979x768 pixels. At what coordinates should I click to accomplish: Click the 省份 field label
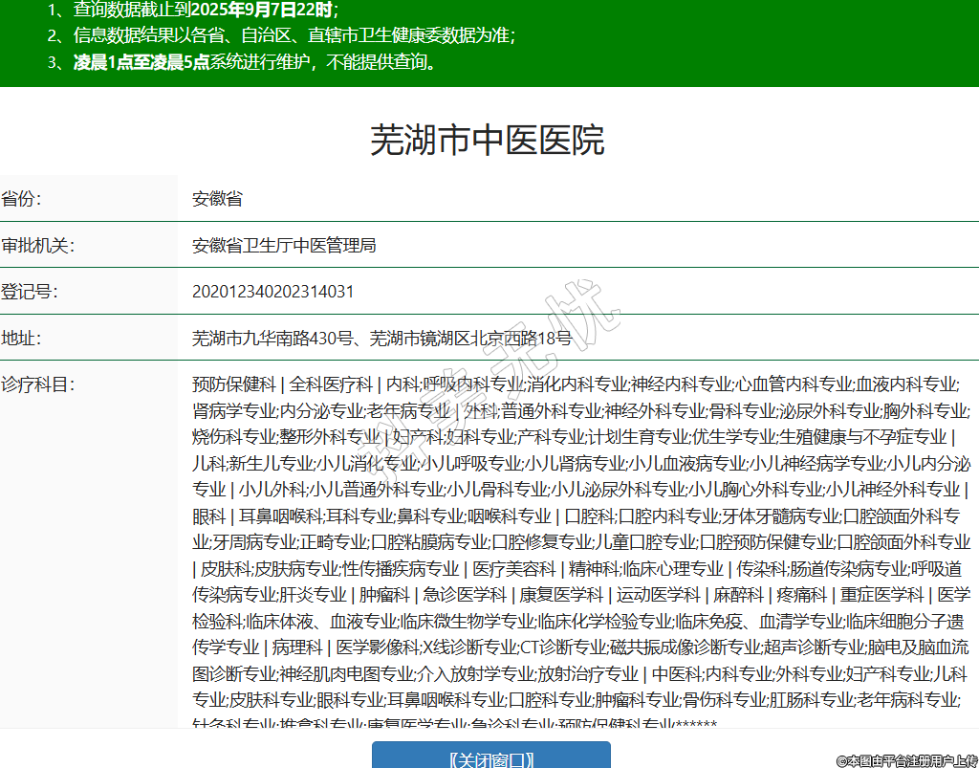tap(22, 199)
